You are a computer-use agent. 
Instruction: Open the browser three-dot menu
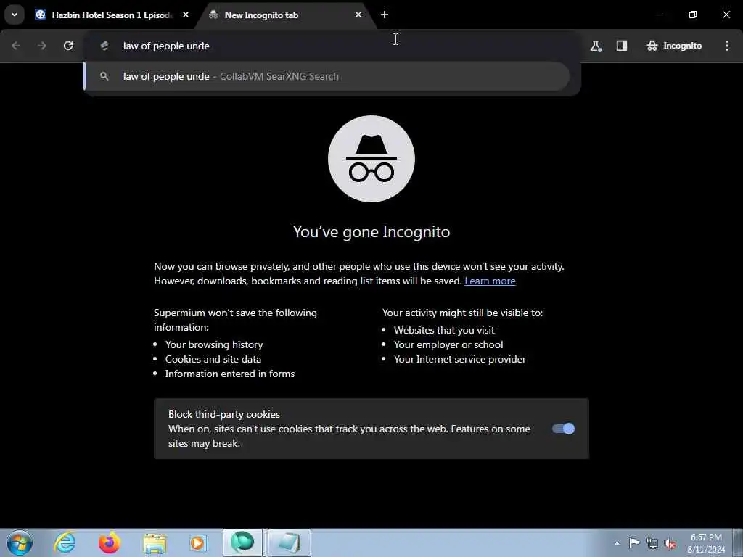(x=727, y=46)
